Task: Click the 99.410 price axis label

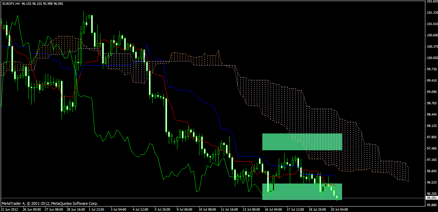Action: pyautogui.click(x=431, y=81)
